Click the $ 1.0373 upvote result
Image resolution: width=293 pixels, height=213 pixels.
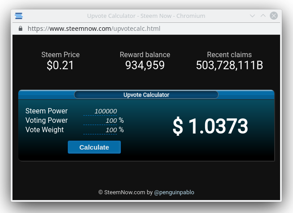coord(210,126)
